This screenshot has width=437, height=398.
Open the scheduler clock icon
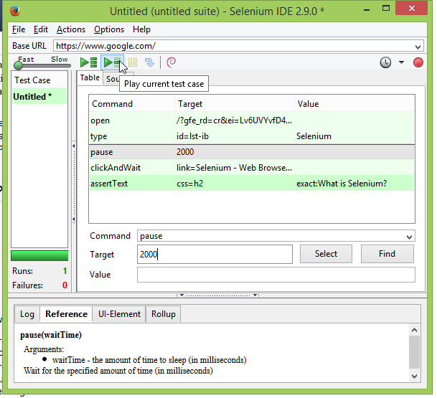click(x=385, y=62)
